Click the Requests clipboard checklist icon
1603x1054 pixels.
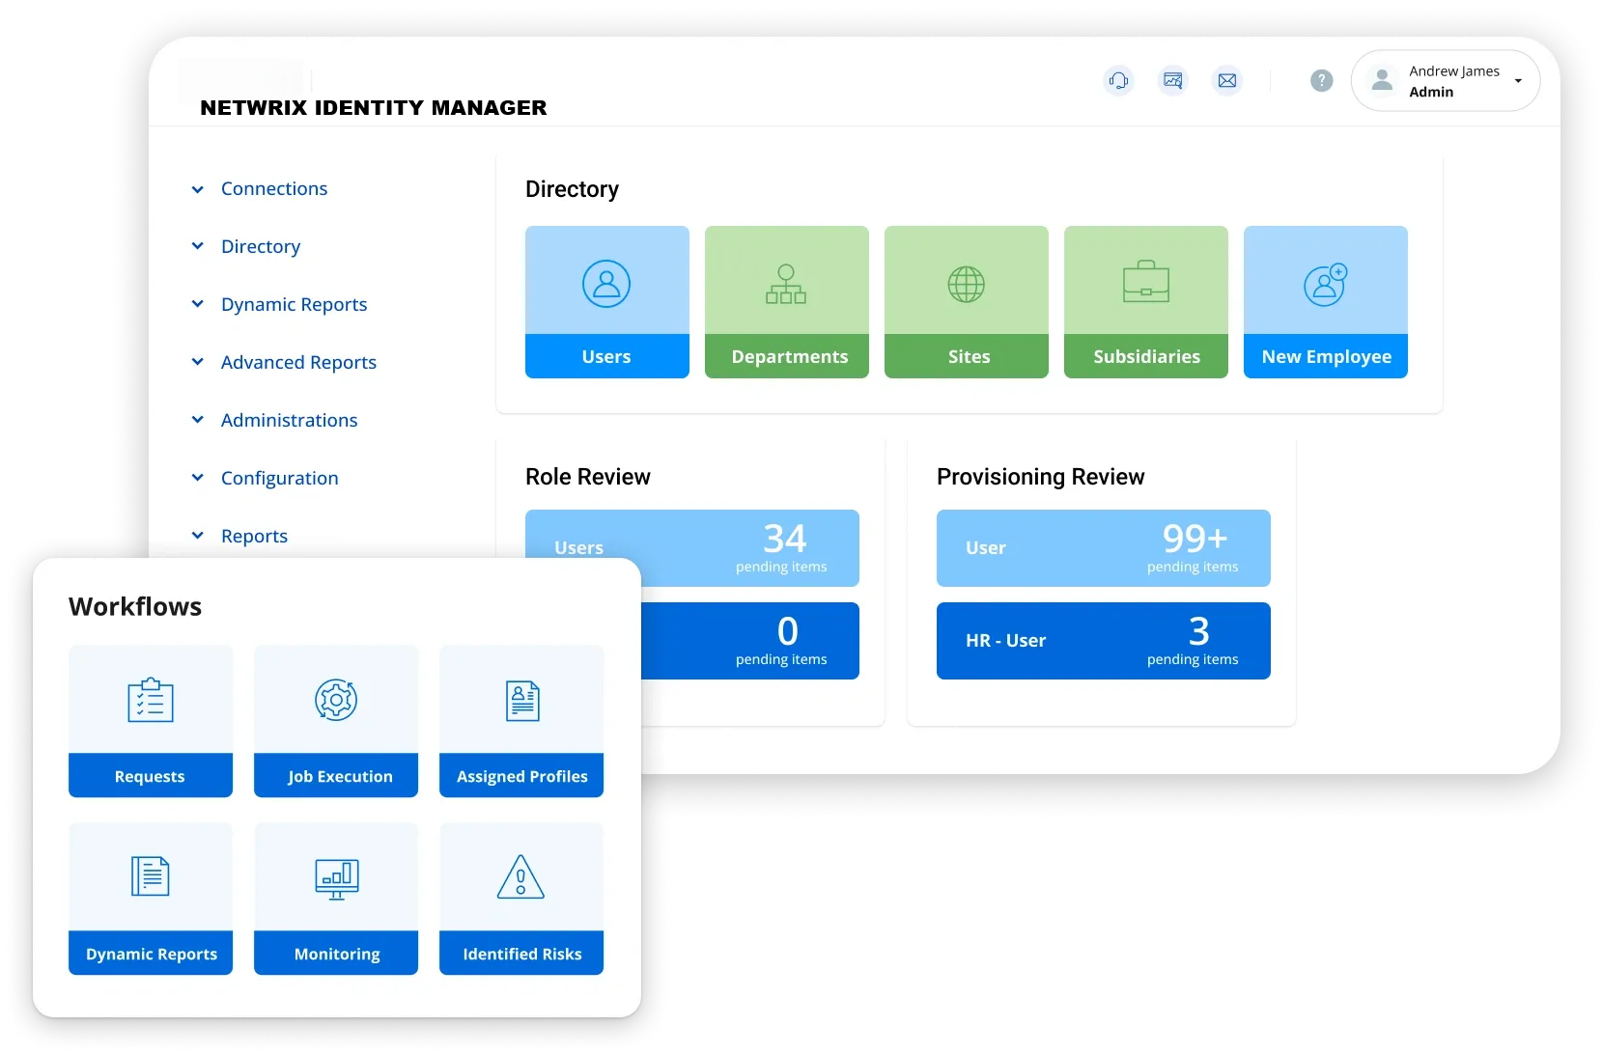[151, 700]
